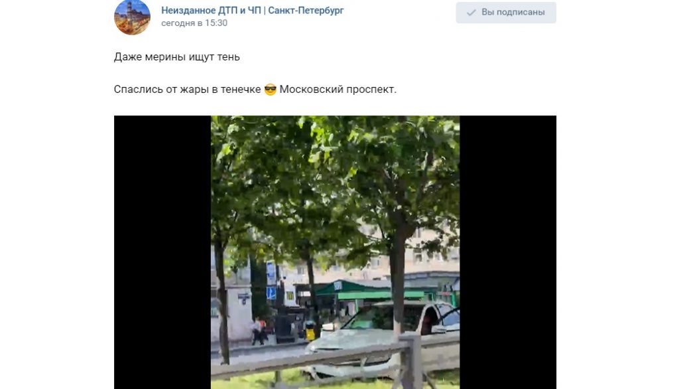Click the green awning in video frame
The image size is (679, 389).
[x=371, y=289]
